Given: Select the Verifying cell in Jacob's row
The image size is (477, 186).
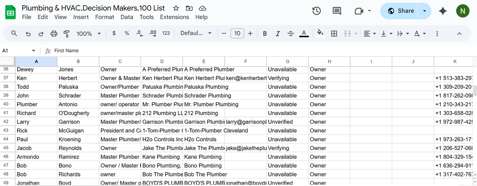Looking at the screenshot, I should coord(287,148).
